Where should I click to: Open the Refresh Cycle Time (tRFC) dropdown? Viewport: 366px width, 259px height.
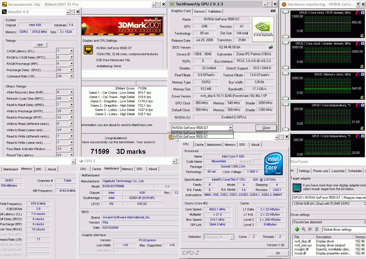tap(71, 98)
